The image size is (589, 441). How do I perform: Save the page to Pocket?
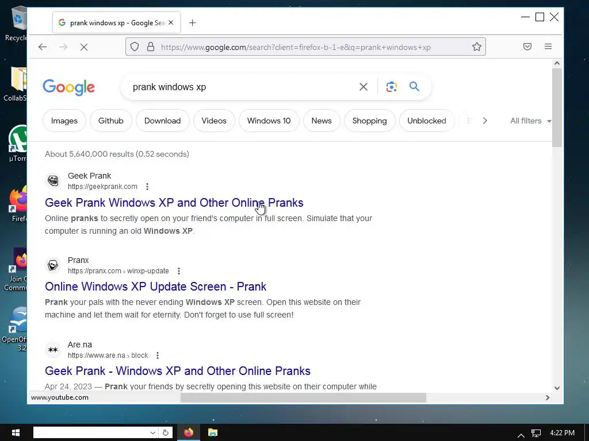pos(527,47)
